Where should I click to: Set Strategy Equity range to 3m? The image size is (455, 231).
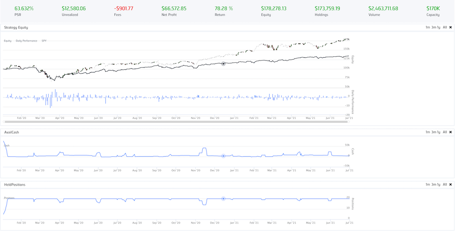pos(433,27)
